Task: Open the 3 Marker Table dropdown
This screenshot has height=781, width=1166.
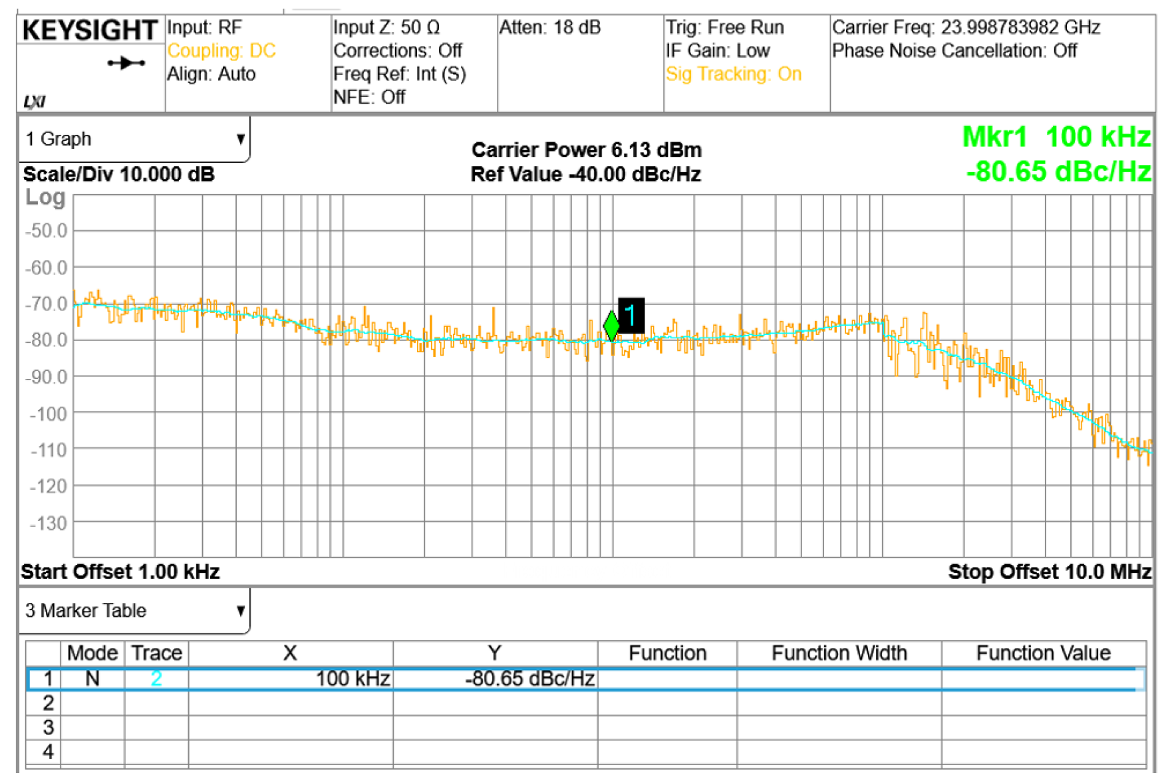Action: click(x=133, y=610)
